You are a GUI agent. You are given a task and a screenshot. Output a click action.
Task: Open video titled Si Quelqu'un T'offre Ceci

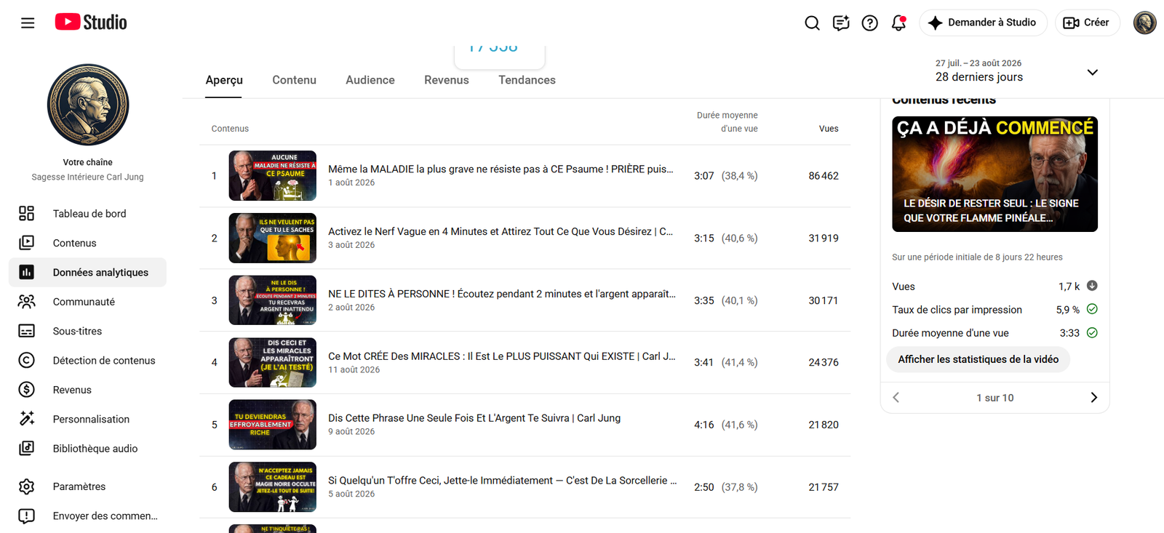[503, 481]
